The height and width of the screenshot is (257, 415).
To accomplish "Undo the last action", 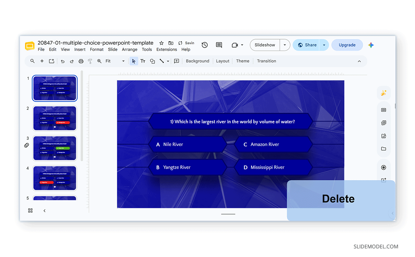I will point(63,61).
